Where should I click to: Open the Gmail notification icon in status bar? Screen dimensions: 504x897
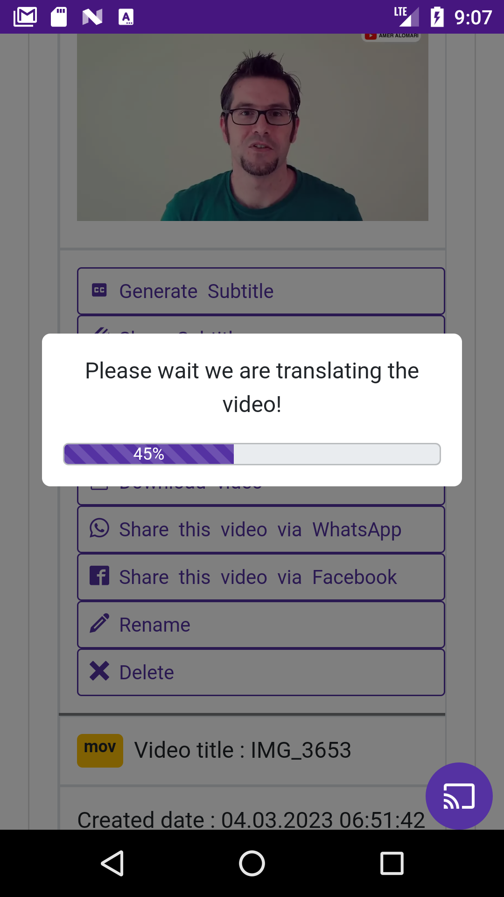(x=25, y=17)
